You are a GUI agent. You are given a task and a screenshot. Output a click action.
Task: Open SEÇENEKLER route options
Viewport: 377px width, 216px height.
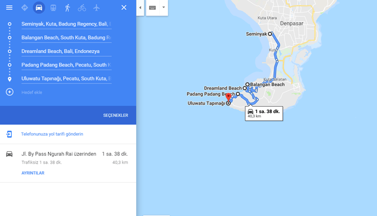[x=116, y=116]
